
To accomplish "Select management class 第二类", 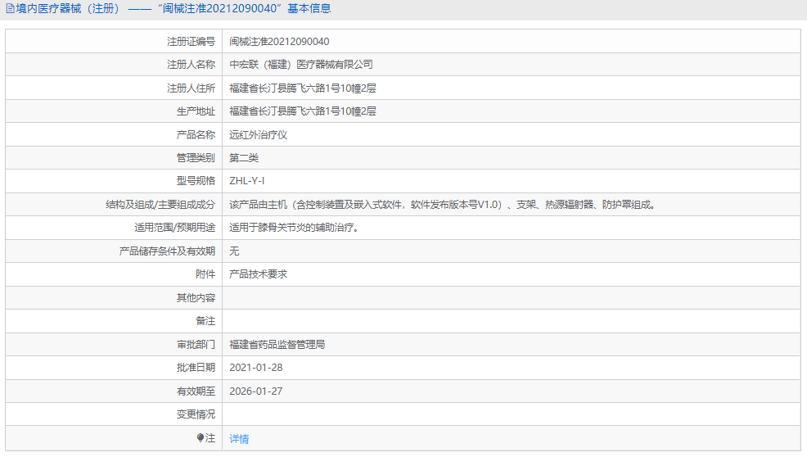I will (244, 158).
